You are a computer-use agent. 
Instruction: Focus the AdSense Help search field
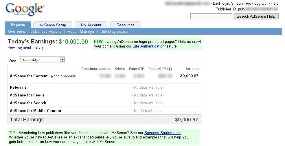[211, 17]
